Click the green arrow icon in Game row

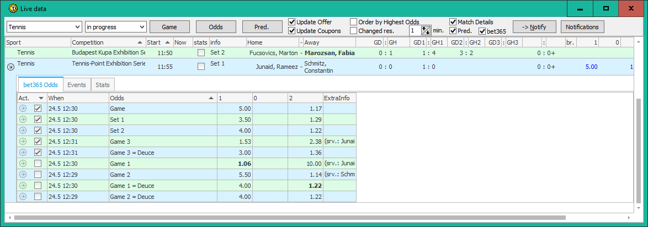point(23,109)
